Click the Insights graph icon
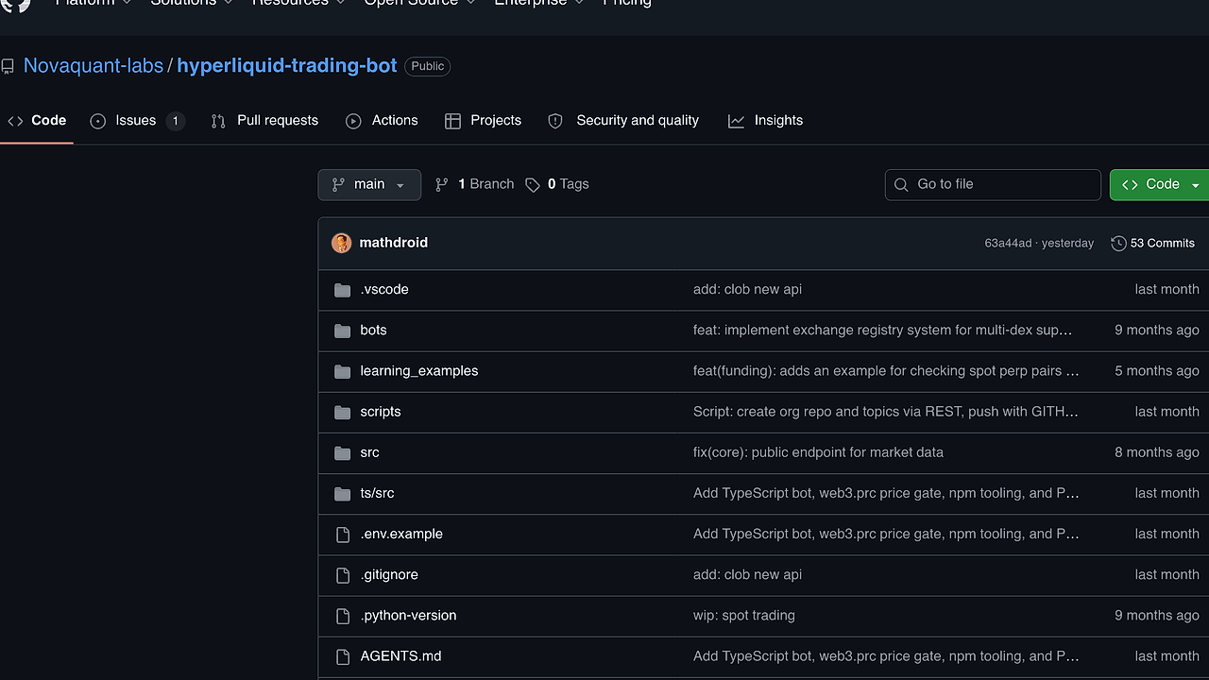Screen dimensions: 1209x680 point(736,121)
